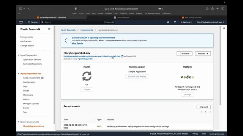The image size is (243, 136).
Task: Reload the page from address bar
Action: 162,9
